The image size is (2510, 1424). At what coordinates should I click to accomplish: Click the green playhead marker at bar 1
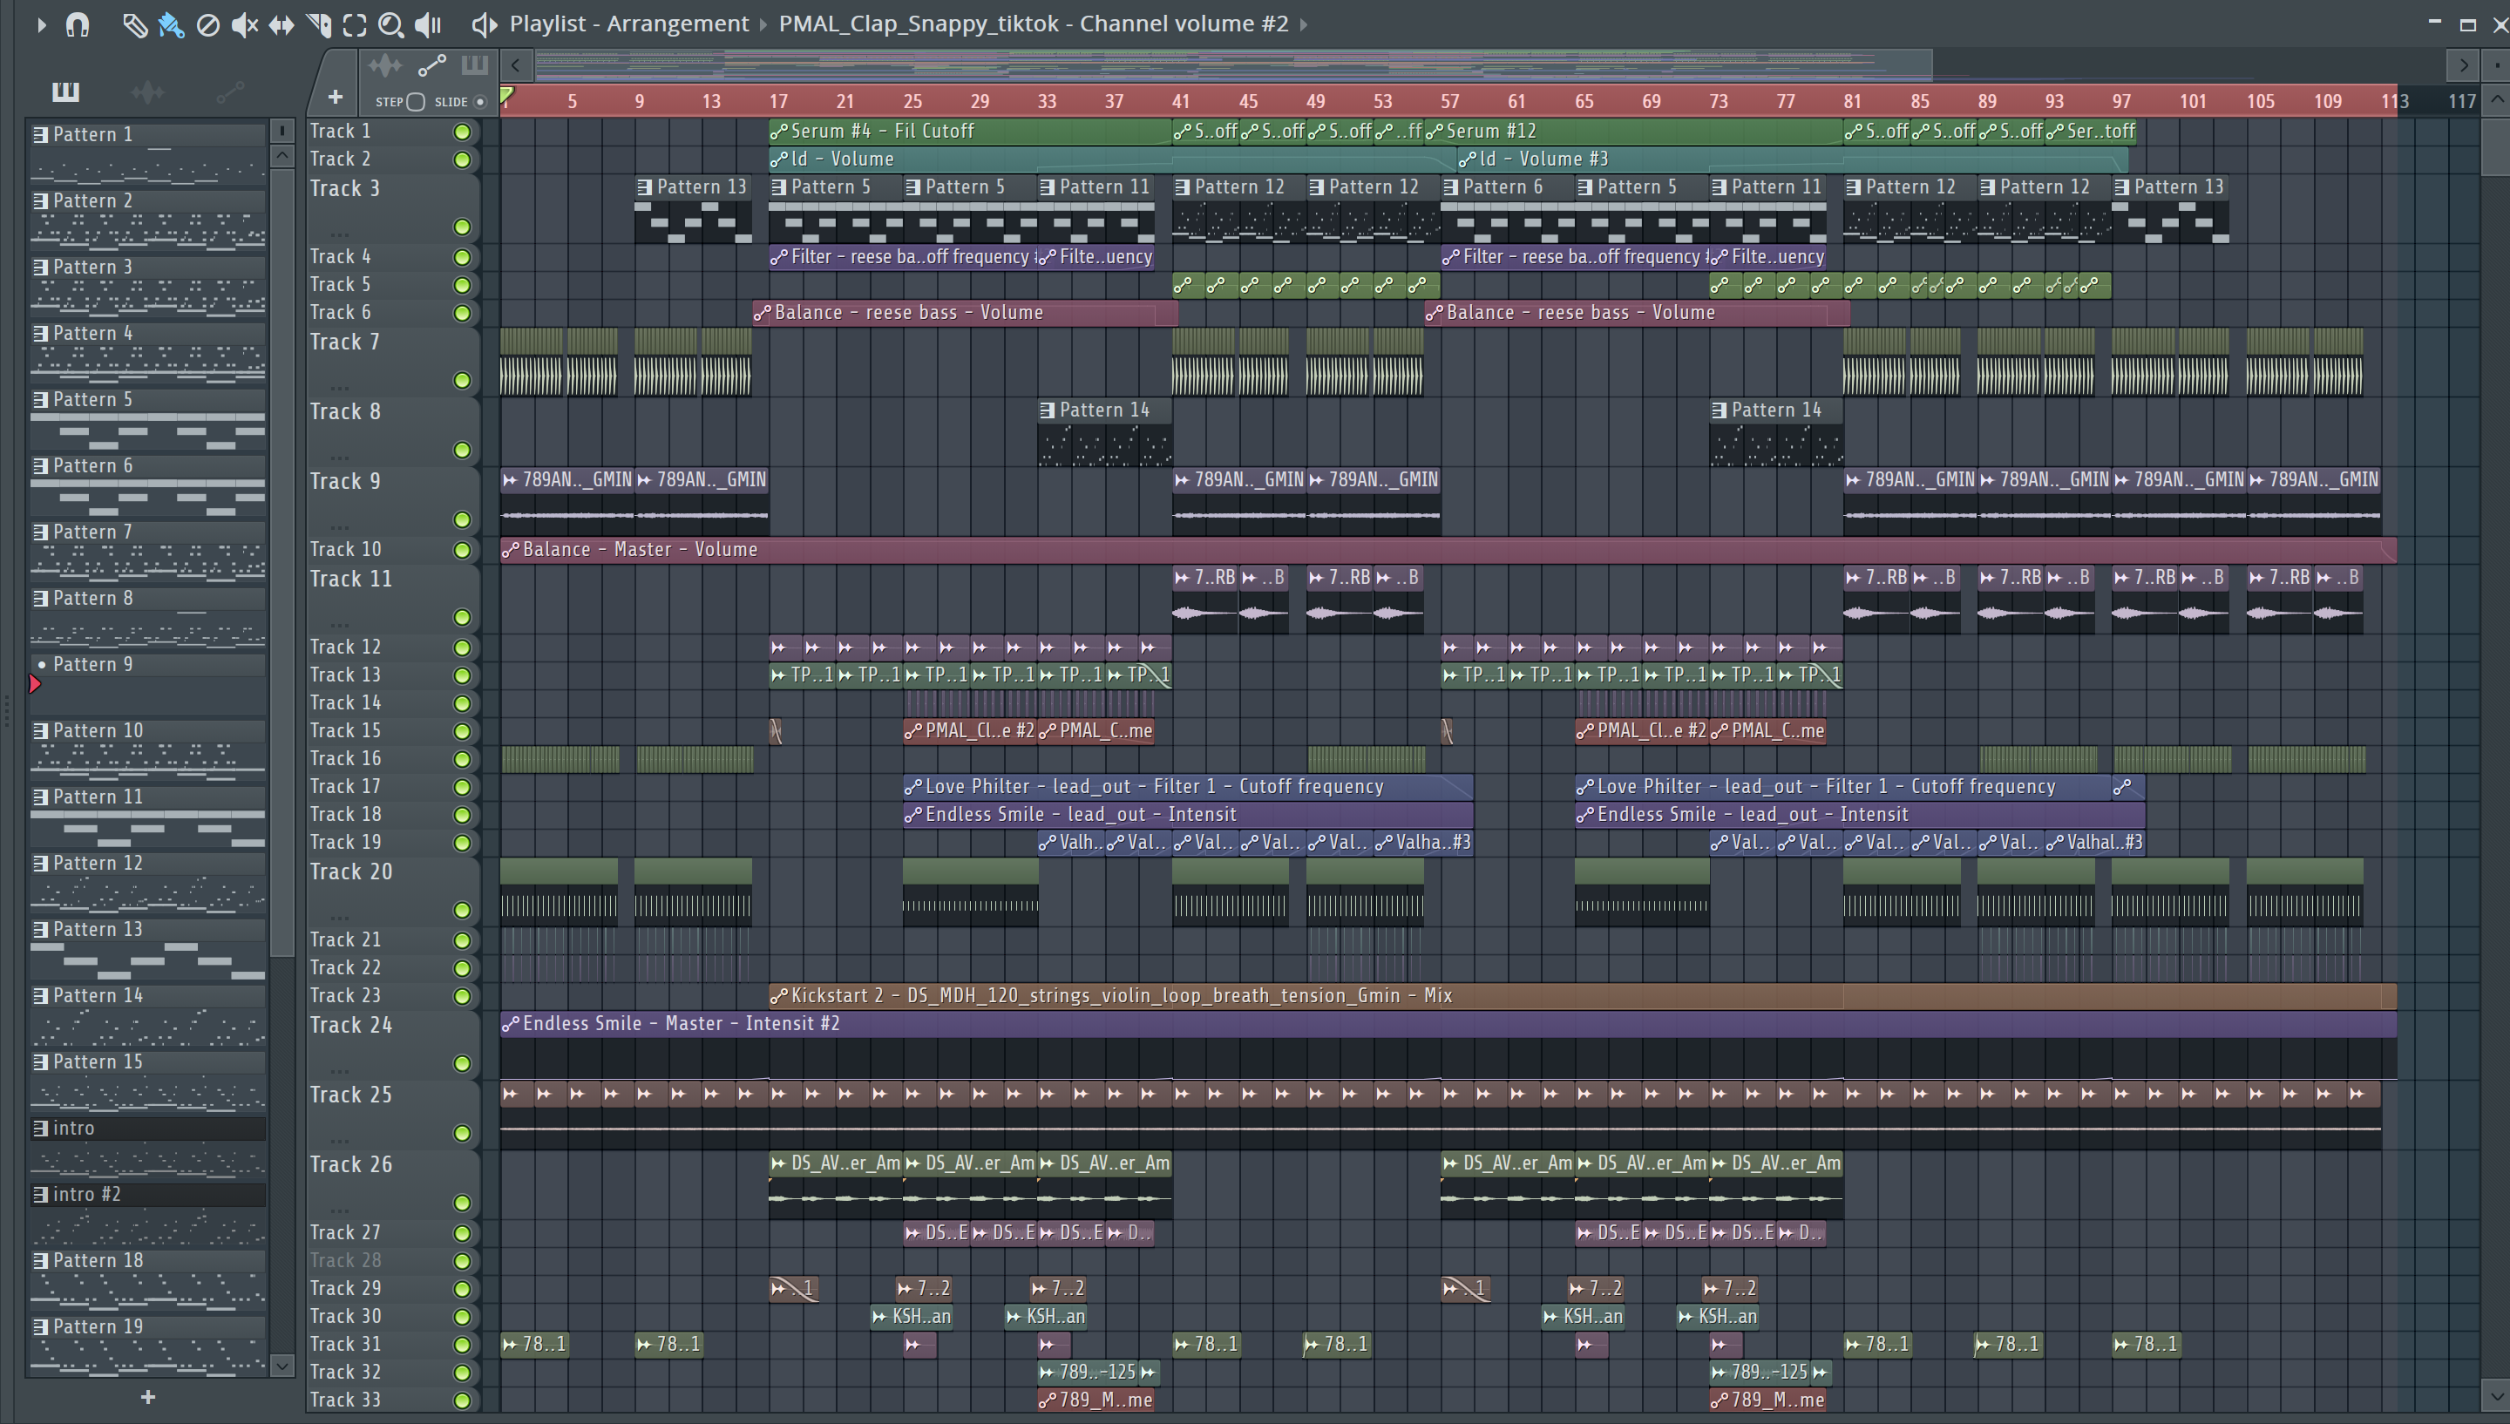(x=506, y=96)
